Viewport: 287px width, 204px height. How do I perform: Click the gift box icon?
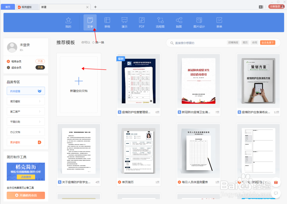[276, 182]
